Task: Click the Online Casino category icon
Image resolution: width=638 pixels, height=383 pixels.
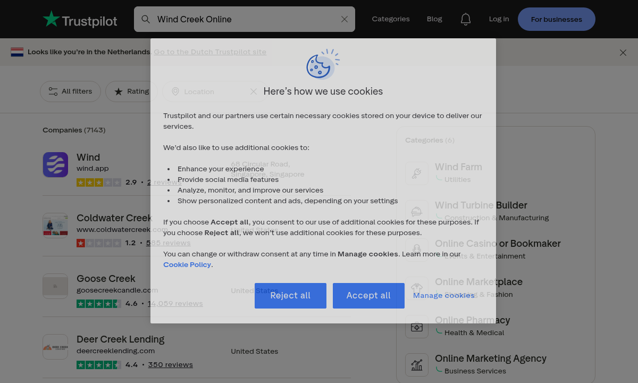Action: pyautogui.click(x=417, y=250)
